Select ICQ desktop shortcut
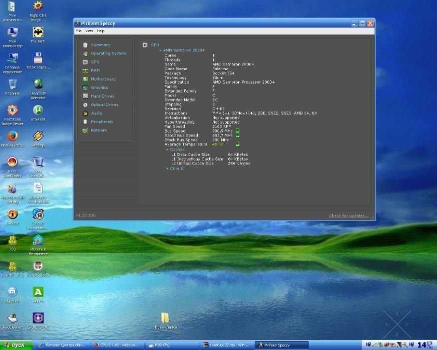This screenshot has width=437, height=350. click(12, 243)
